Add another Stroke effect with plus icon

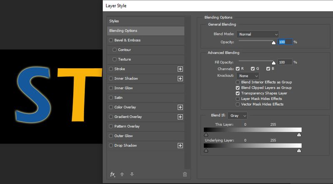(180, 69)
